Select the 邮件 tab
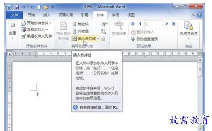 pos(100,15)
